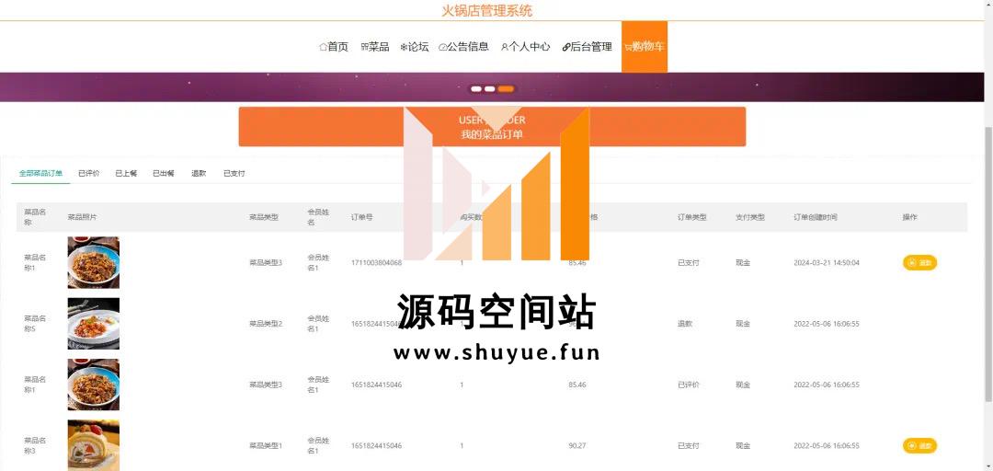Screen dimensions: 993x471
Task: Click the price 90.27
Action: (x=576, y=445)
